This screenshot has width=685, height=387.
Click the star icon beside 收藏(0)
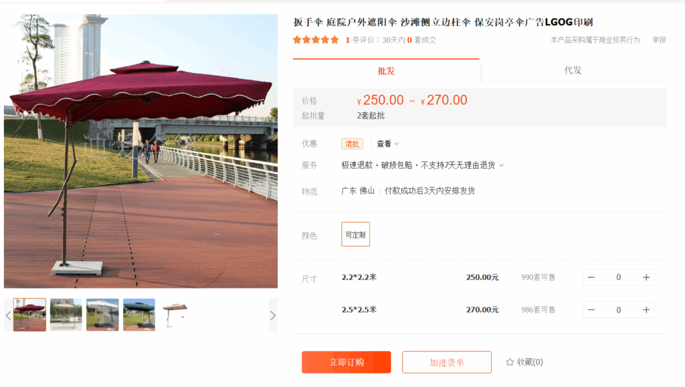pos(509,362)
